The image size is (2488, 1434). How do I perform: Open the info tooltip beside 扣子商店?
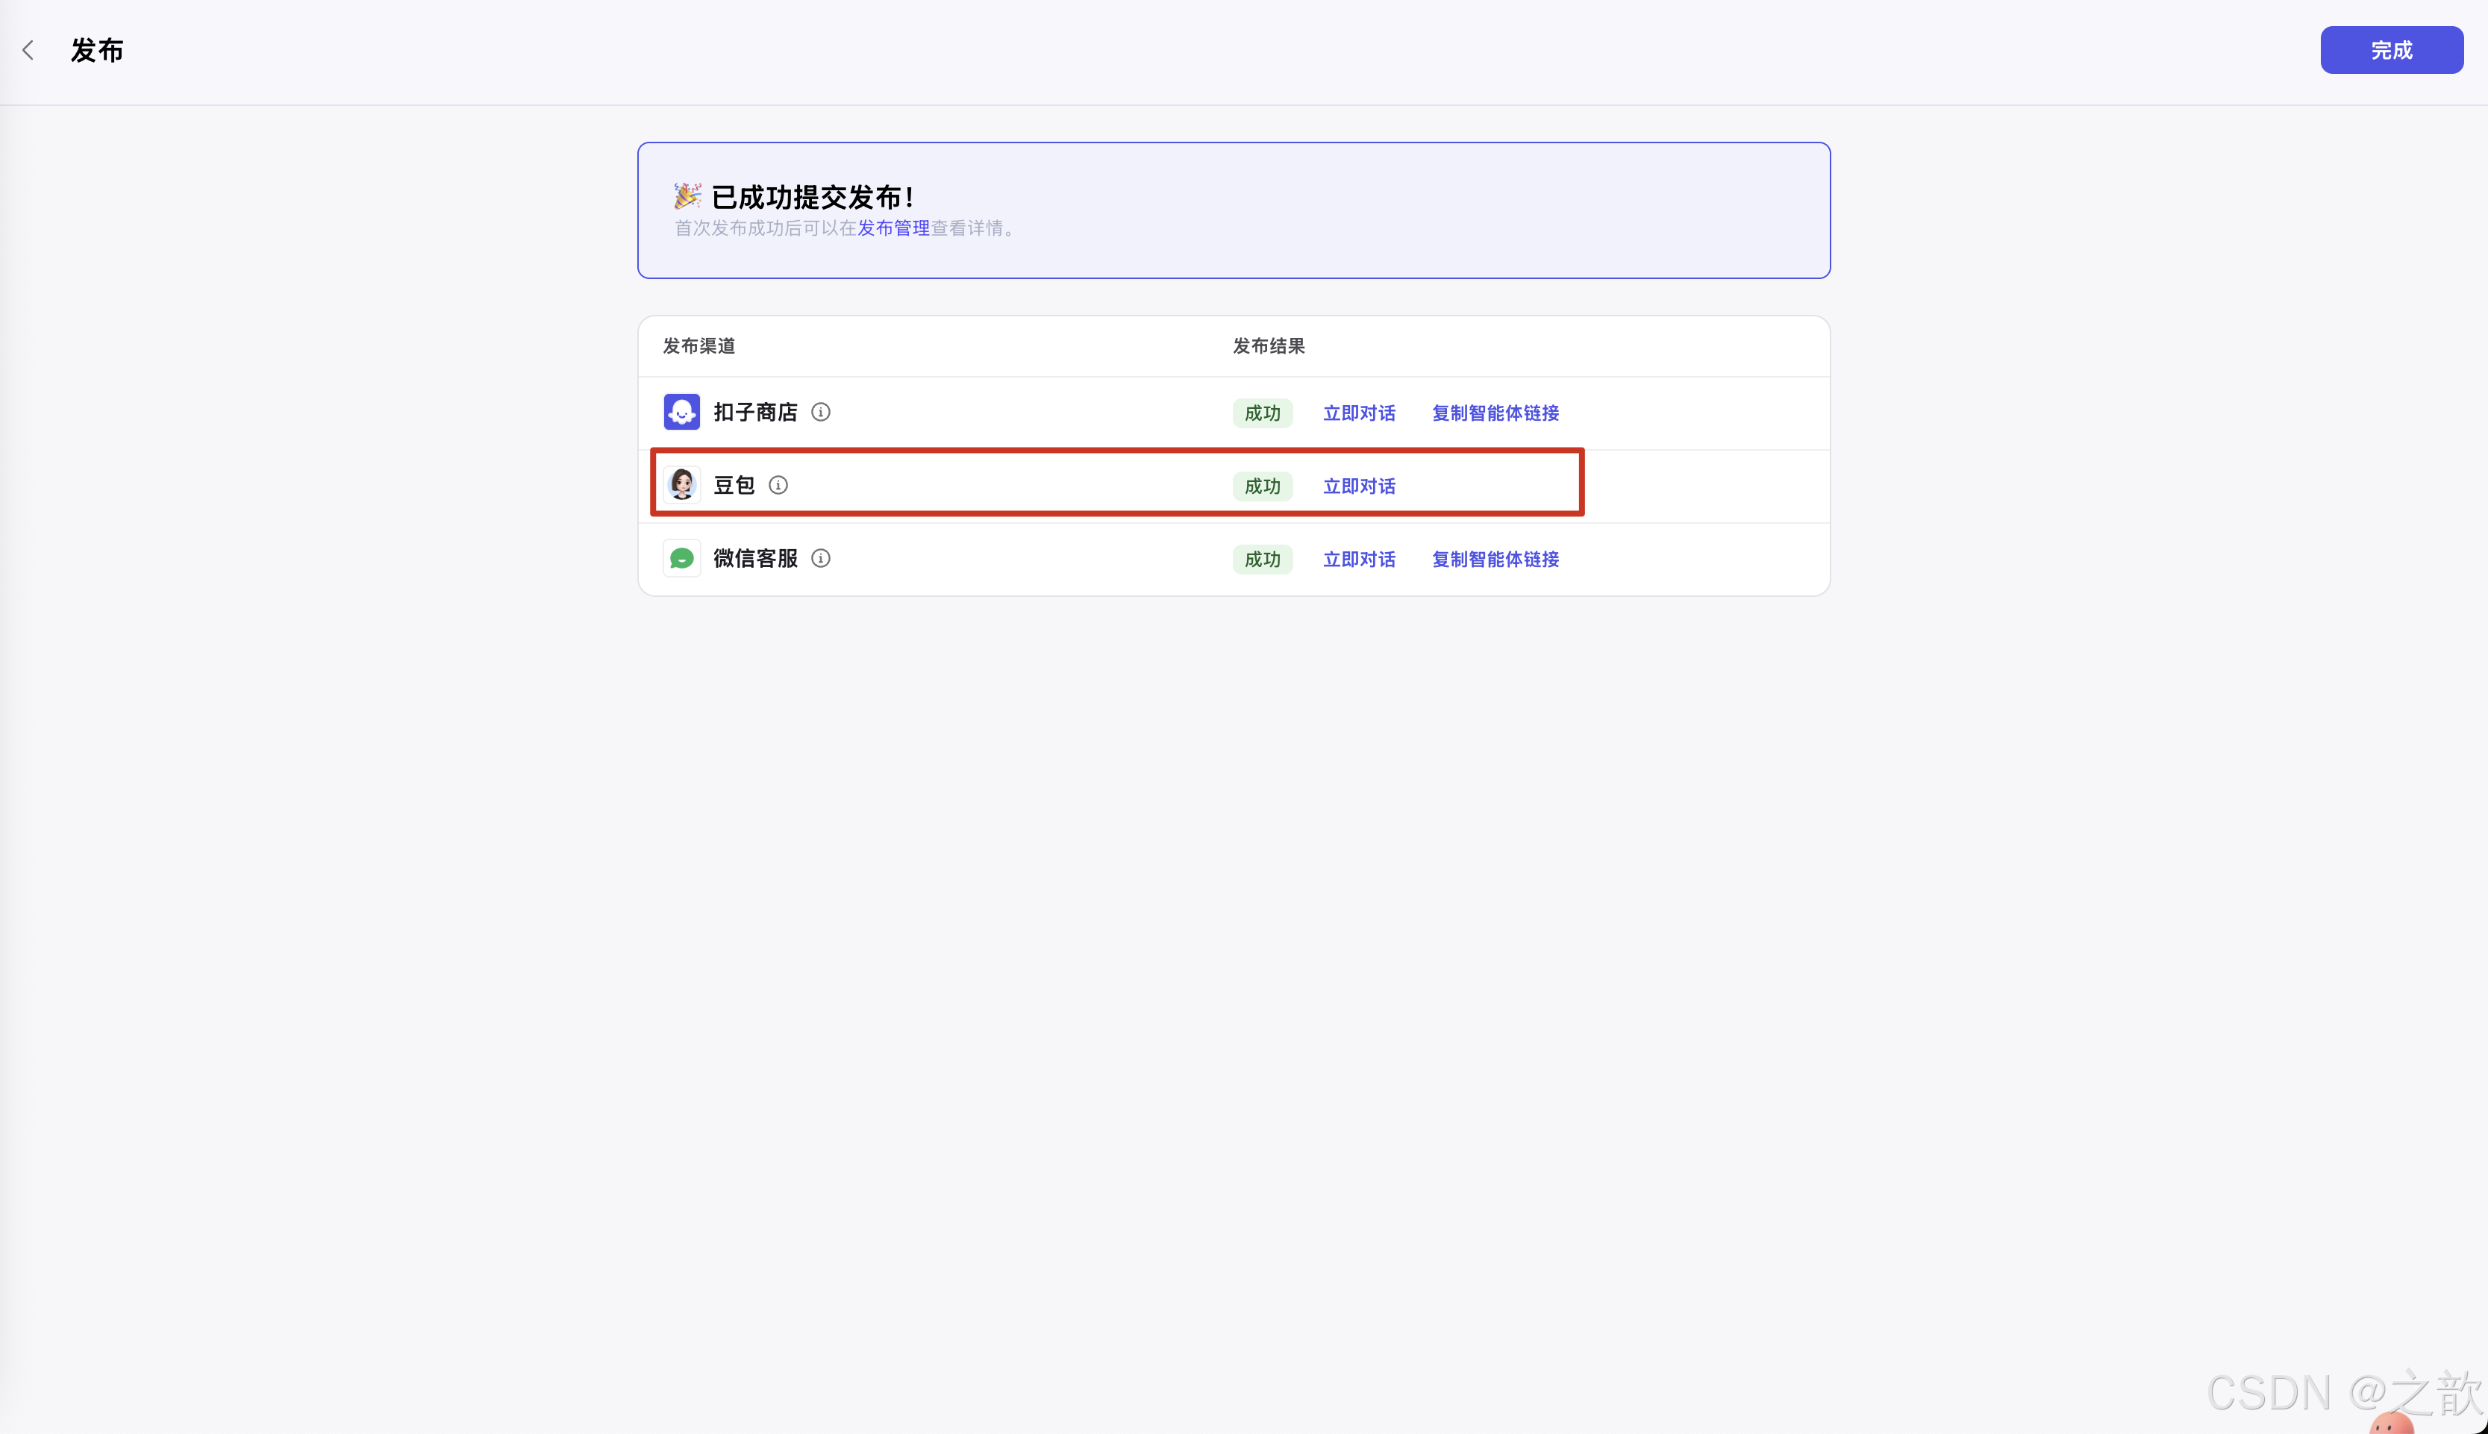(x=820, y=412)
